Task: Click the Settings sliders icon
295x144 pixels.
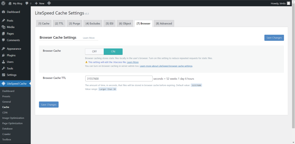Action: [3, 75]
